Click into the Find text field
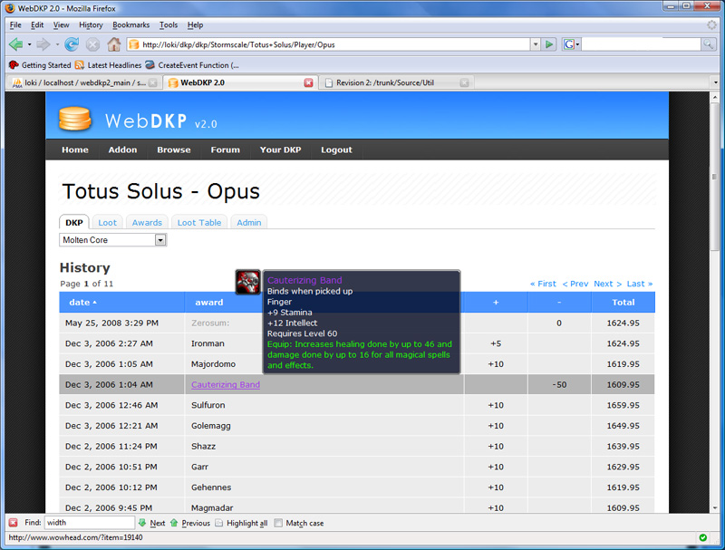 point(89,523)
